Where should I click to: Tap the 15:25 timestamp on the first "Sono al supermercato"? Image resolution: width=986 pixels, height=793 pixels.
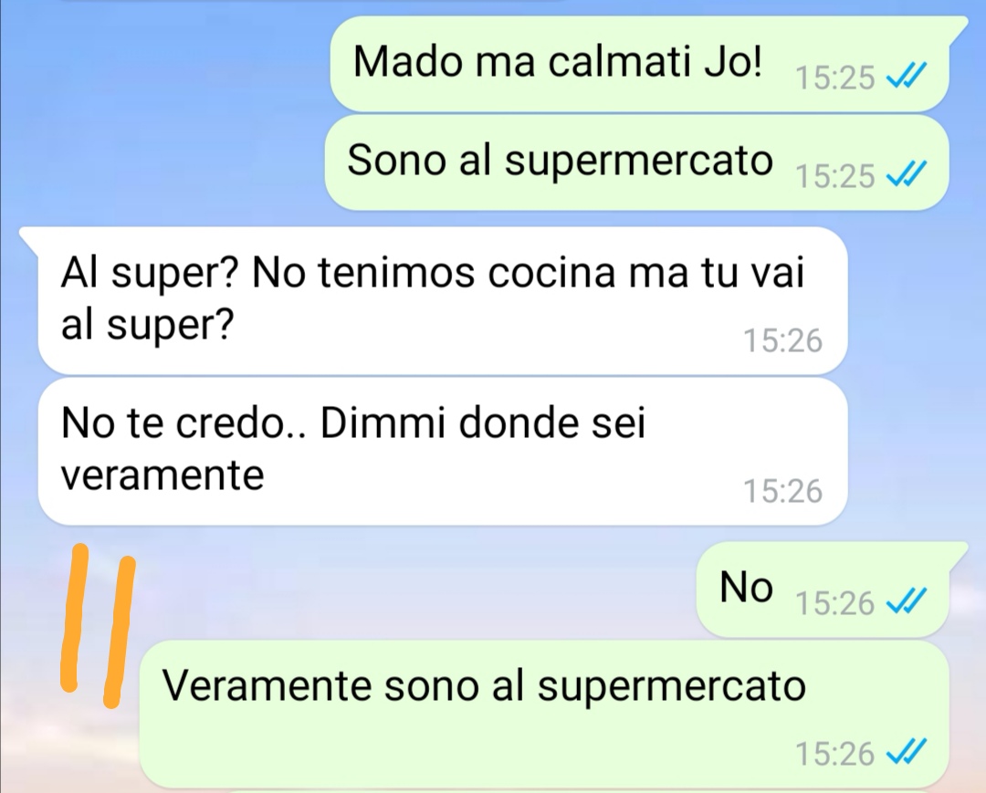pos(835,175)
